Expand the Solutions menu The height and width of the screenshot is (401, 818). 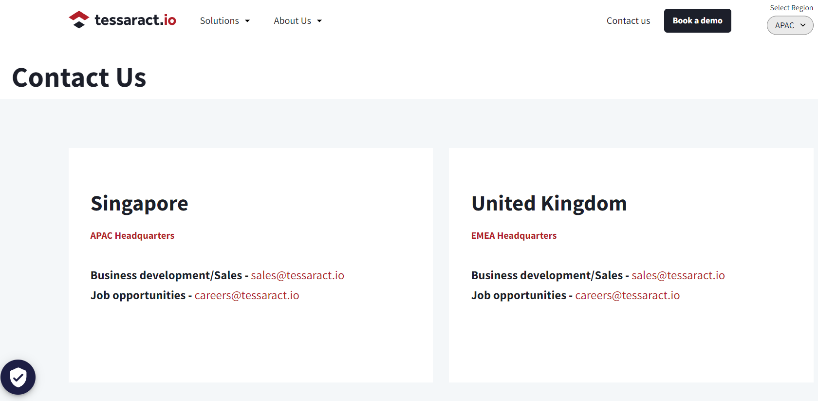(225, 21)
